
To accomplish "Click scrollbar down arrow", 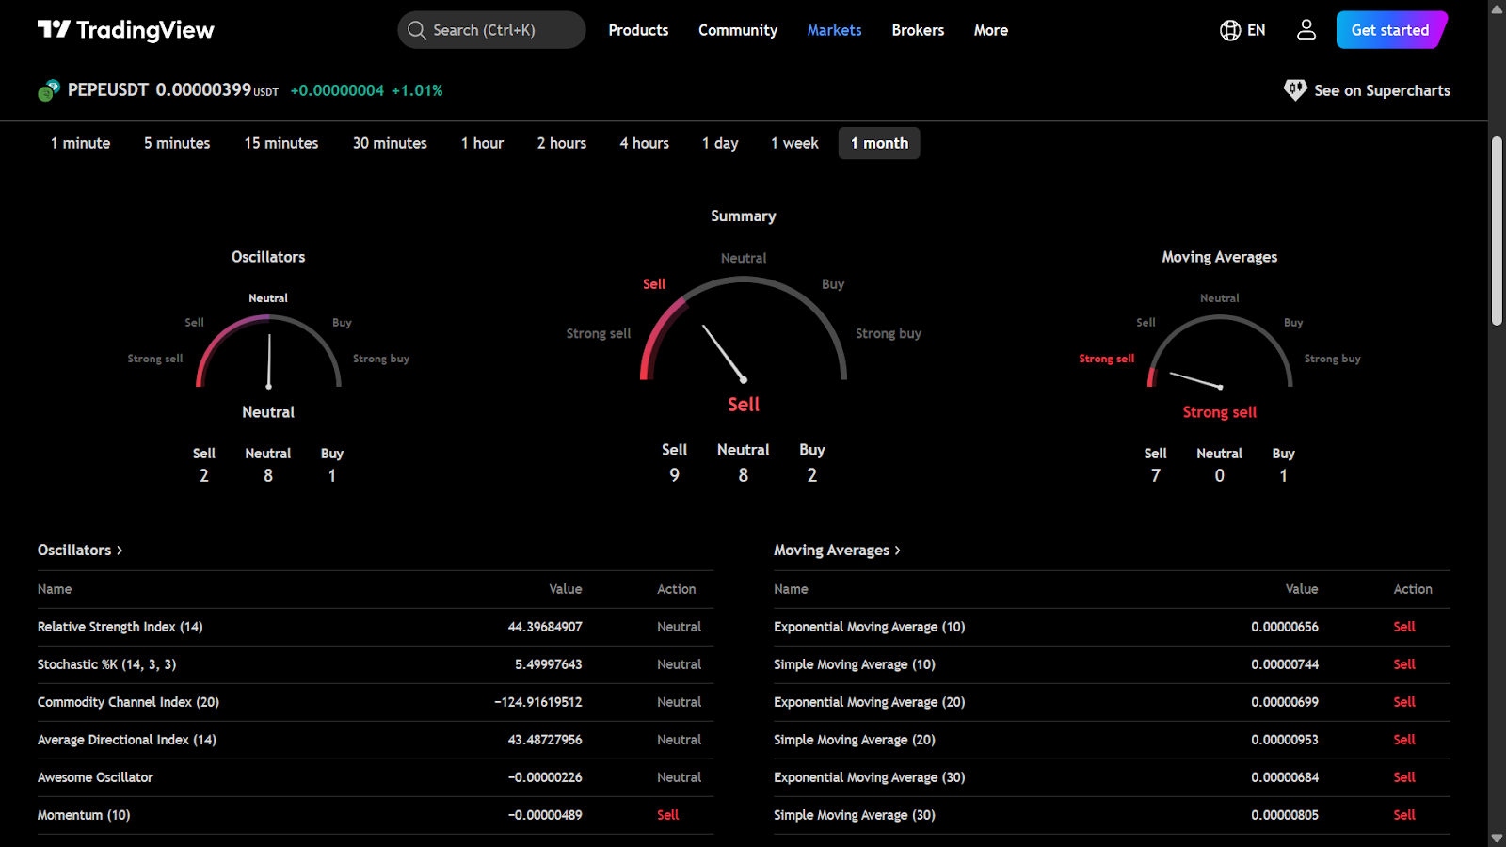I will pos(1497,838).
